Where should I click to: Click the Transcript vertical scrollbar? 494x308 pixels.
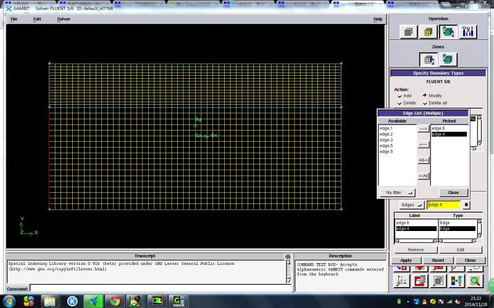288,272
